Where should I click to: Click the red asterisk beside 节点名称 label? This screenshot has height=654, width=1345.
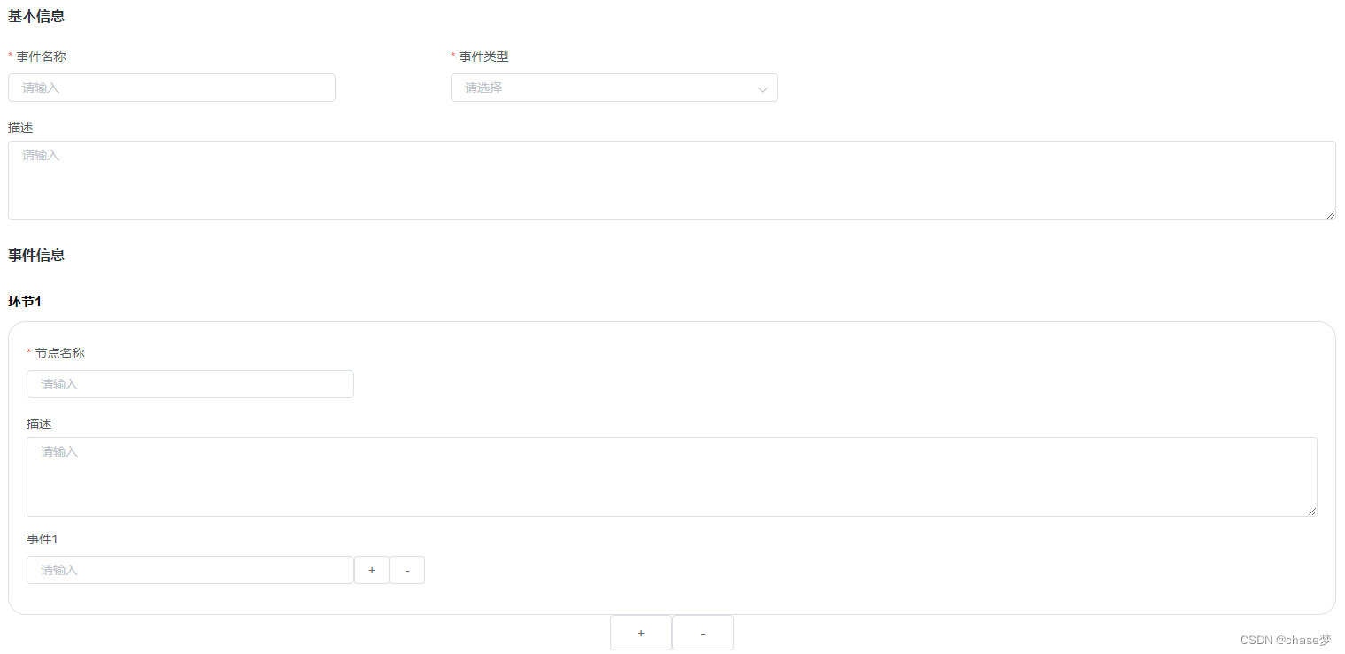[29, 352]
